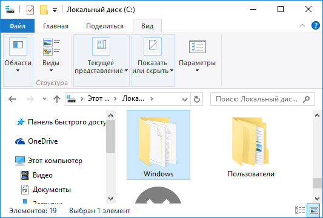The width and height of the screenshot is (323, 218).
Task: Click the 'Пользователи' folder name label
Action: pyautogui.click(x=251, y=174)
